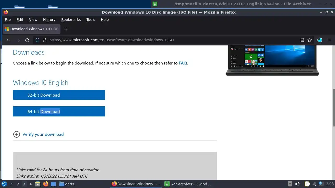This screenshot has width=335, height=188.
Task: Switch to virtual desktop 4
Action: pos(31,184)
